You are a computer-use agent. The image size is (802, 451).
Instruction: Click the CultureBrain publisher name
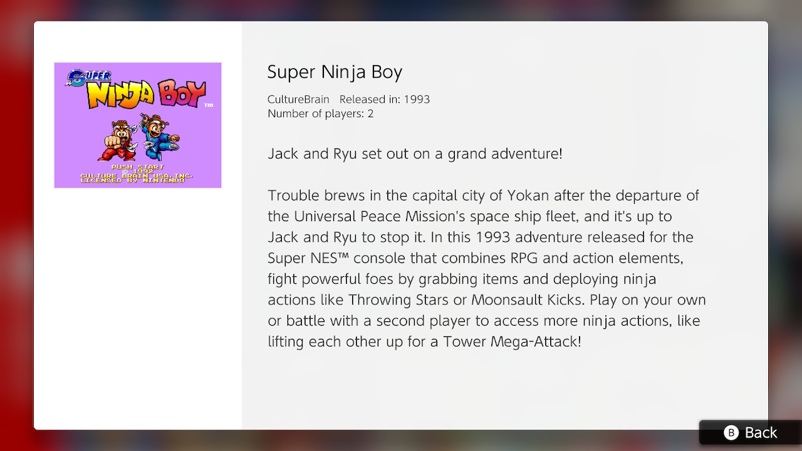click(298, 99)
